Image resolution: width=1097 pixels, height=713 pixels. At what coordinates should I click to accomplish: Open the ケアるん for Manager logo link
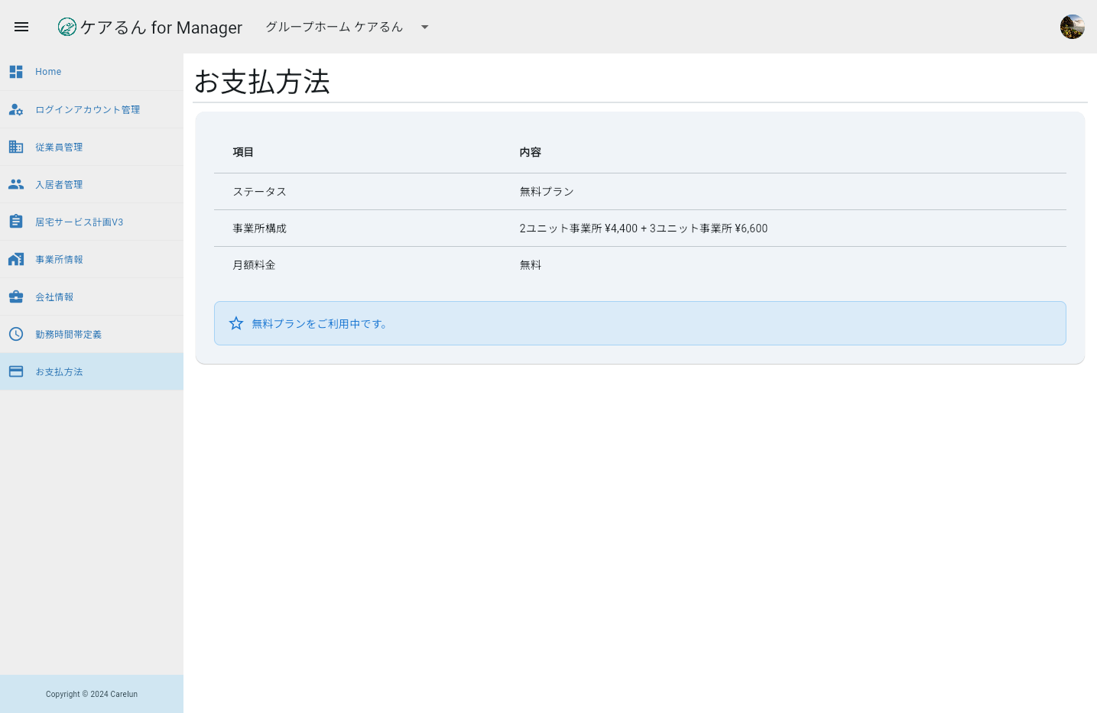[150, 27]
